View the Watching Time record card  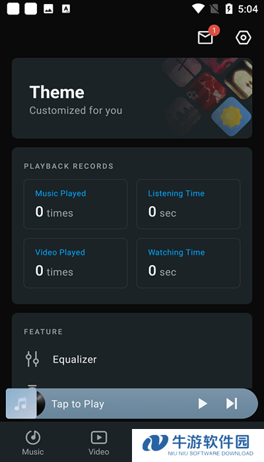[188, 263]
